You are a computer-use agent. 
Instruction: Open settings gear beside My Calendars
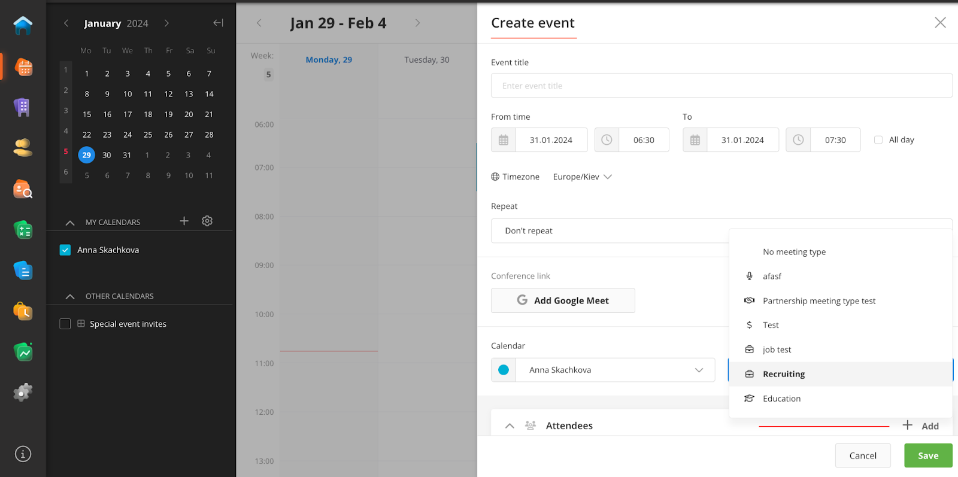207,221
